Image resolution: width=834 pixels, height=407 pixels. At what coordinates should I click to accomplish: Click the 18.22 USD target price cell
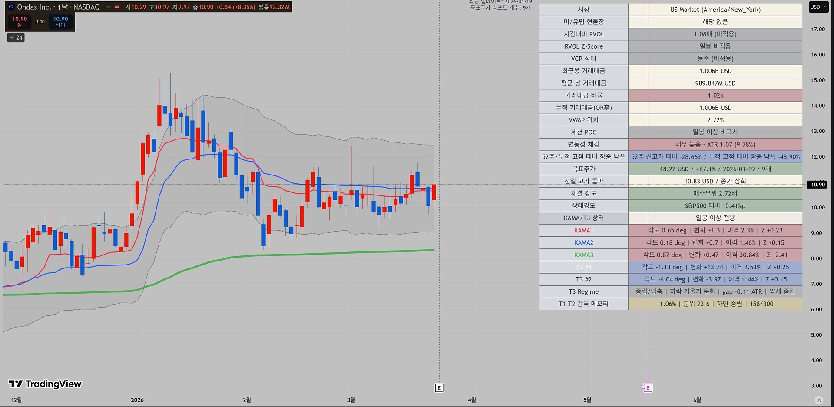click(x=715, y=169)
